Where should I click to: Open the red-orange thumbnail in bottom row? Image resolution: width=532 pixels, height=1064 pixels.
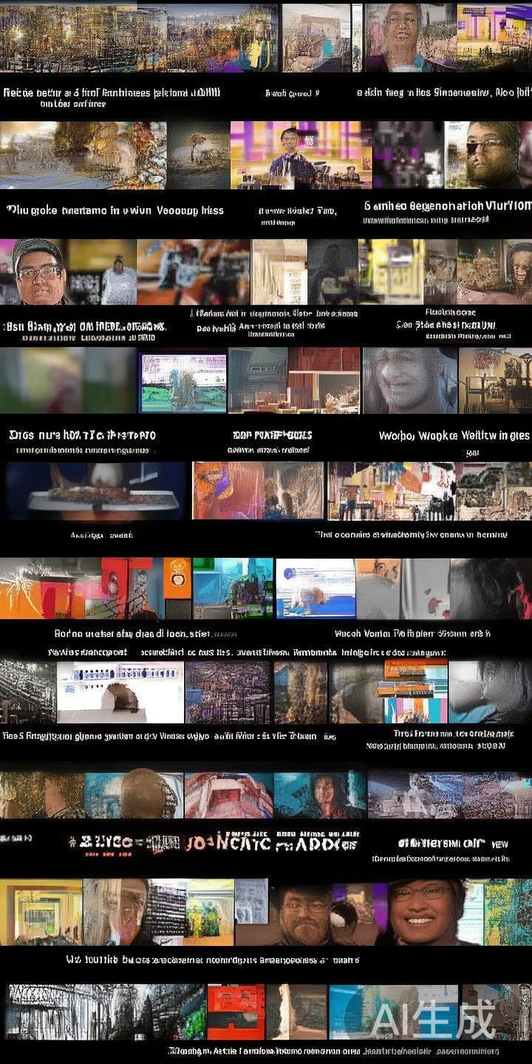(x=236, y=1012)
